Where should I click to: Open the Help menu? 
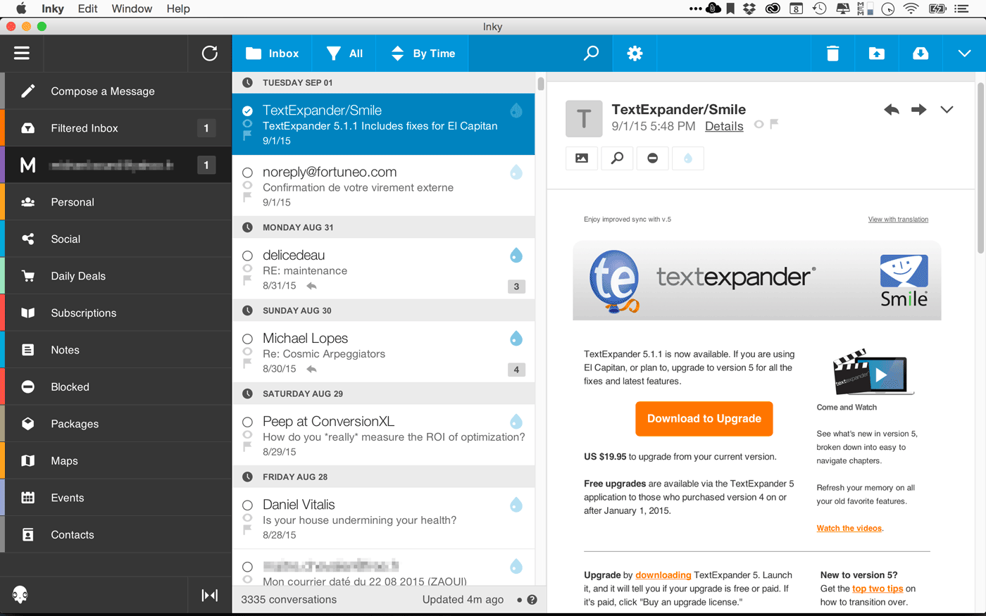178,8
